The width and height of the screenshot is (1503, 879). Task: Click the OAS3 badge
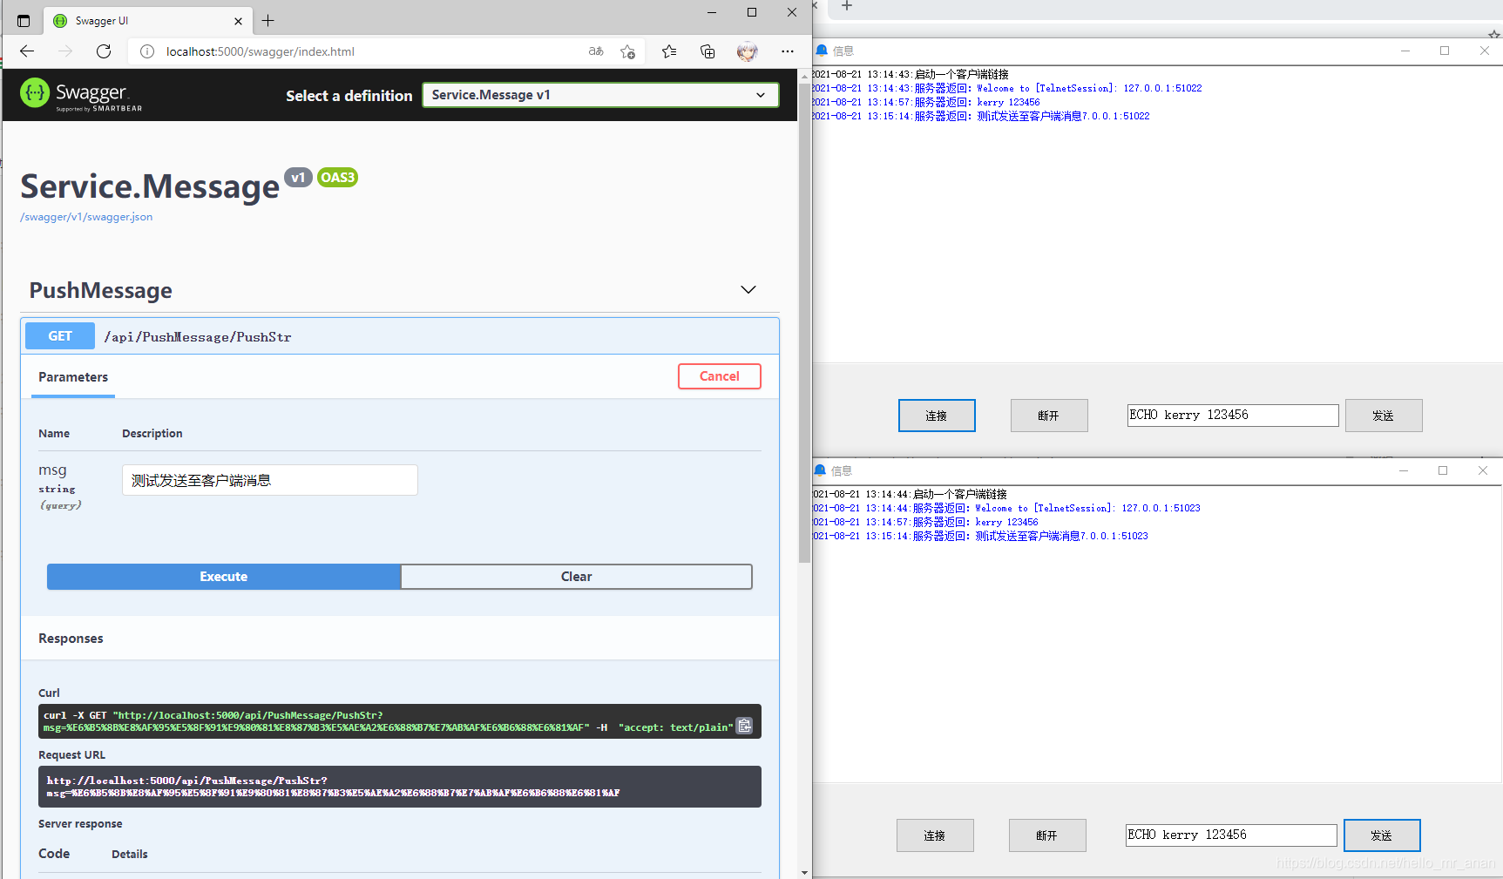338,178
